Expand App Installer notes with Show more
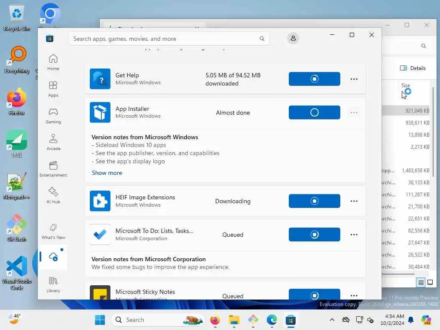Viewport: 440px width, 330px height. [x=107, y=173]
